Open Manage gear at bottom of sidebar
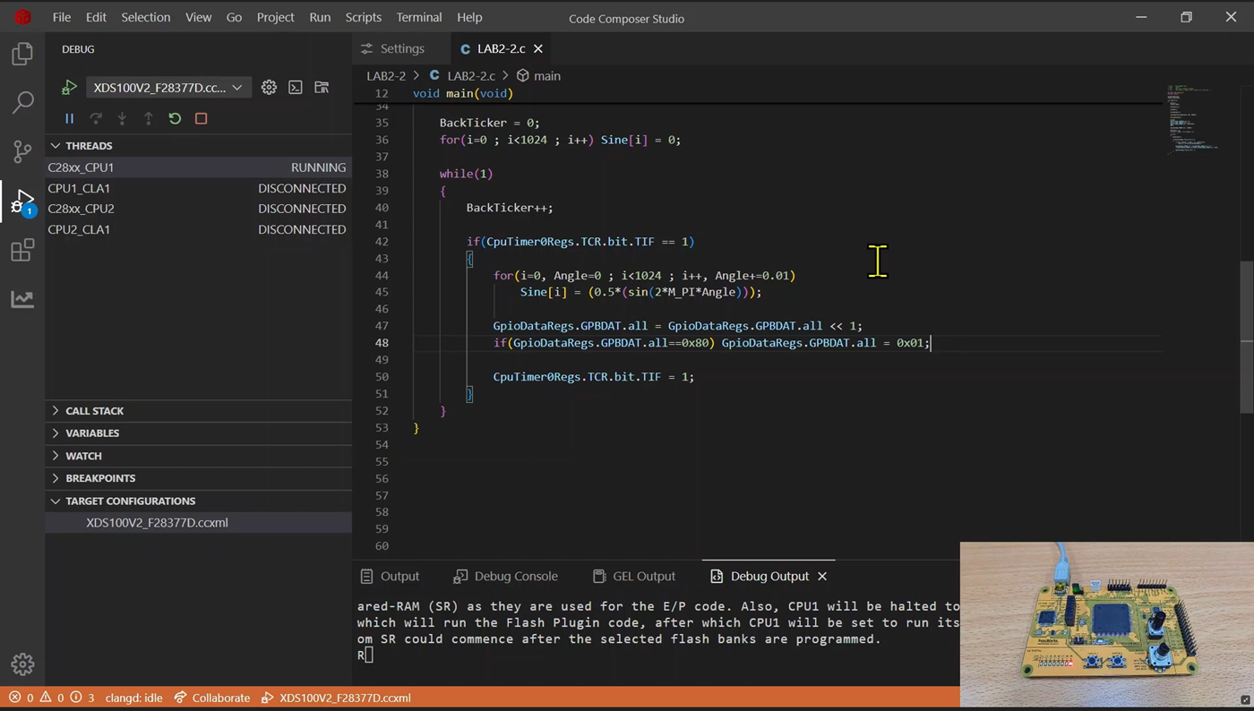This screenshot has height=711, width=1254. (x=22, y=664)
